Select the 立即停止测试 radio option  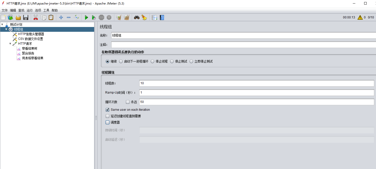[191, 61]
